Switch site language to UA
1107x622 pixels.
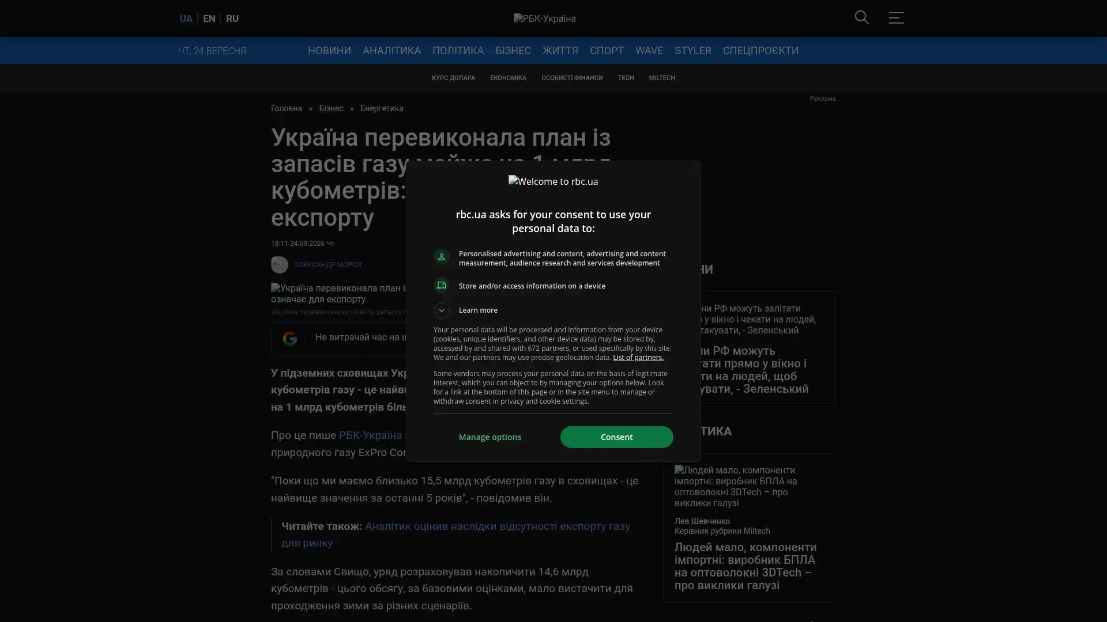pyautogui.click(x=186, y=18)
